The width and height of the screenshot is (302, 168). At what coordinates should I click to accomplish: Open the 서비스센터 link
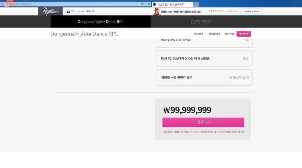point(231,11)
